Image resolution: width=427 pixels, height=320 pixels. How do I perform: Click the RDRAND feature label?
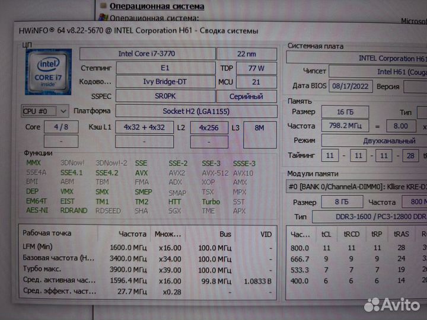coord(74,210)
